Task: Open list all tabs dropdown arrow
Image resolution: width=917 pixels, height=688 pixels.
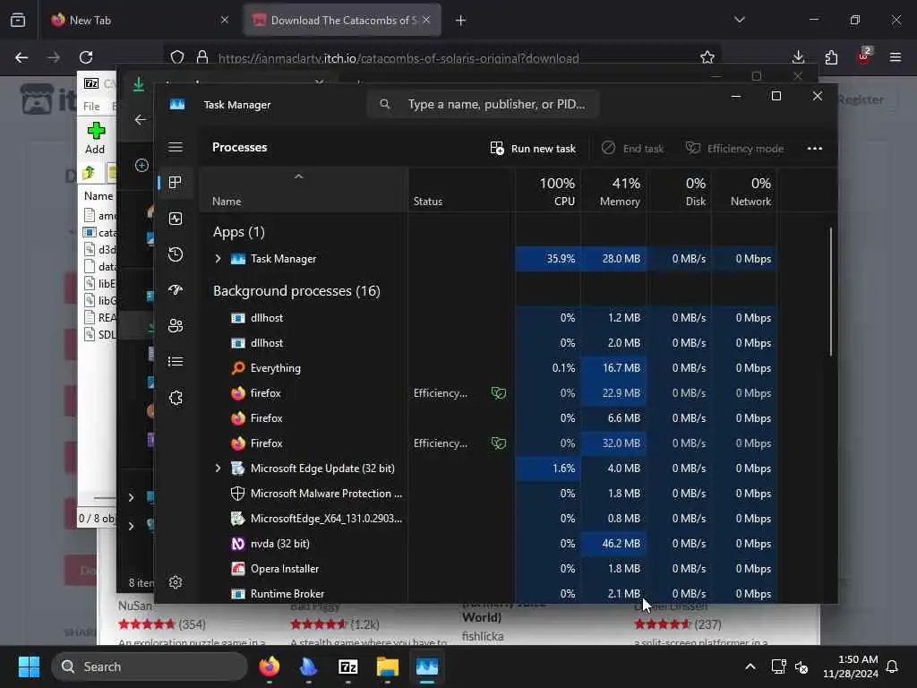Action: click(739, 20)
